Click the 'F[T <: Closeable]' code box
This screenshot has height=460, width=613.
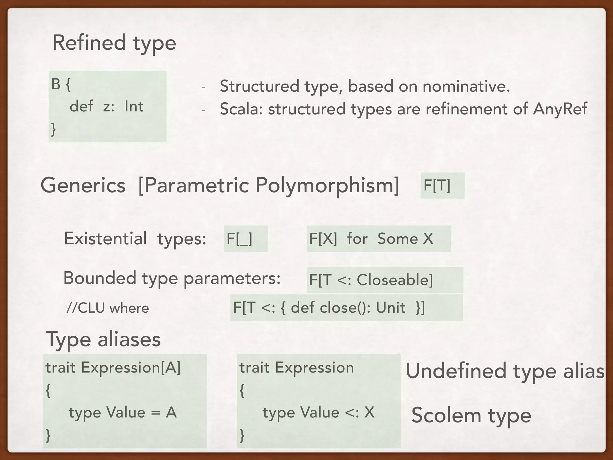[384, 280]
